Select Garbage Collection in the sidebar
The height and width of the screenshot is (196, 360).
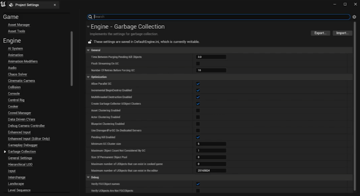[22, 151]
